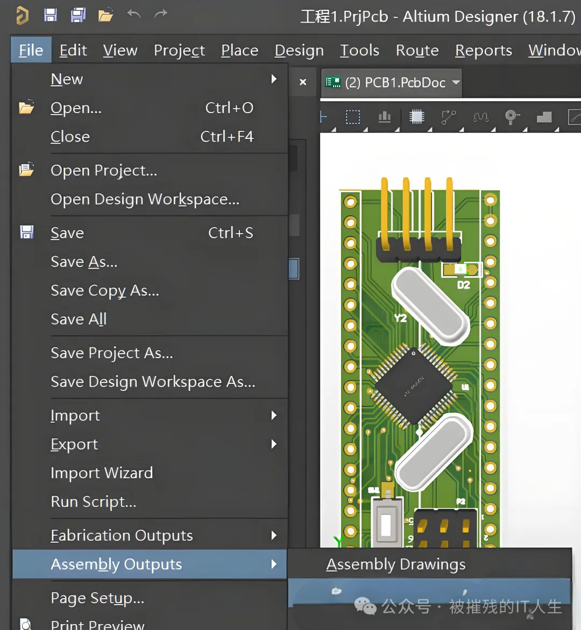
Task: Select the dashed rectangle selection tool
Action: pyautogui.click(x=353, y=117)
